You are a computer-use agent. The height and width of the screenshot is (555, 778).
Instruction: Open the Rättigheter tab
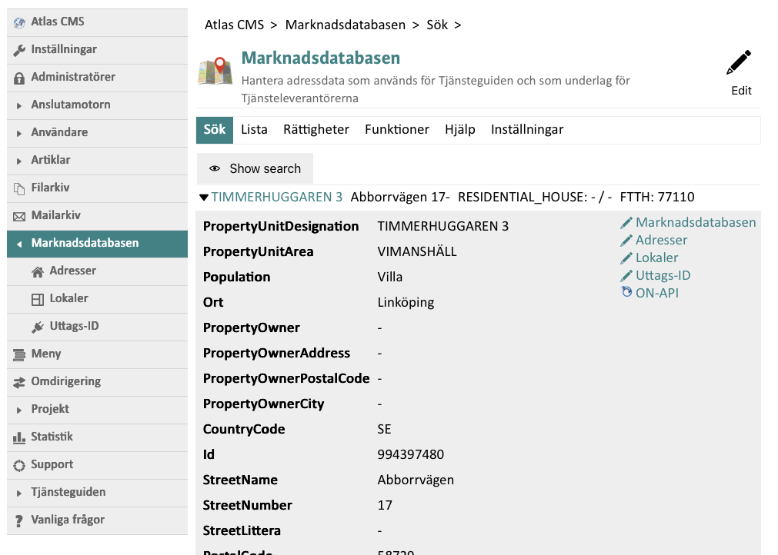point(316,130)
